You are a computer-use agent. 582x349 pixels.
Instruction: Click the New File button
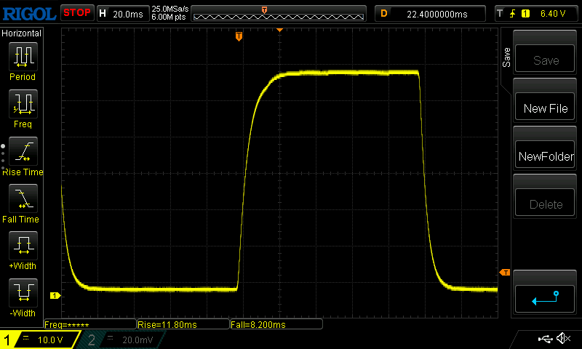coord(545,106)
